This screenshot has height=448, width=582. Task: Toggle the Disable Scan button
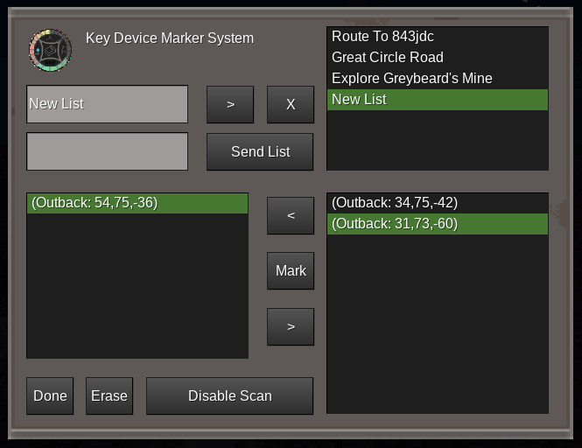(x=229, y=395)
